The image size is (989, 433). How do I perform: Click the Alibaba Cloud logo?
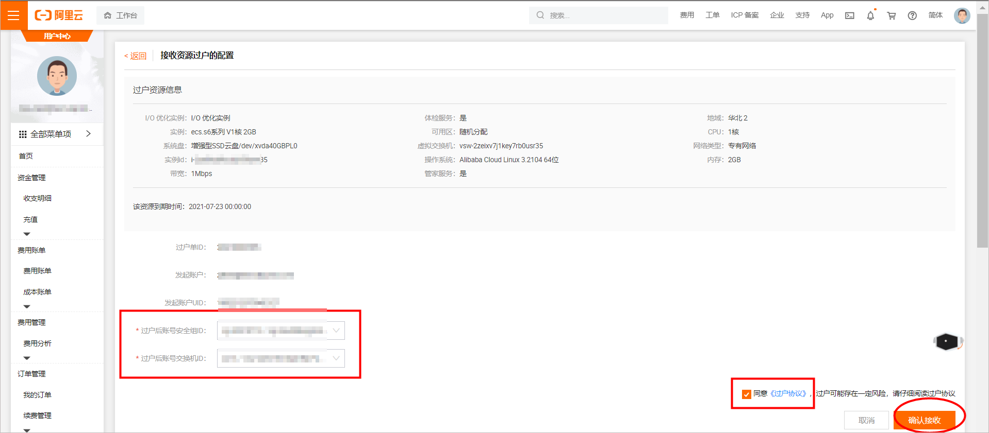(x=59, y=15)
